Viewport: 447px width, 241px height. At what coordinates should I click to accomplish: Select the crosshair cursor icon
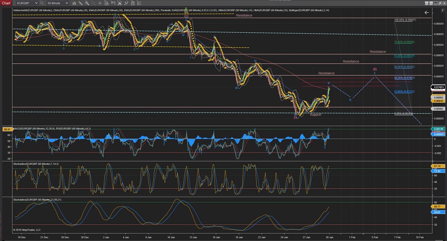[101, 3]
